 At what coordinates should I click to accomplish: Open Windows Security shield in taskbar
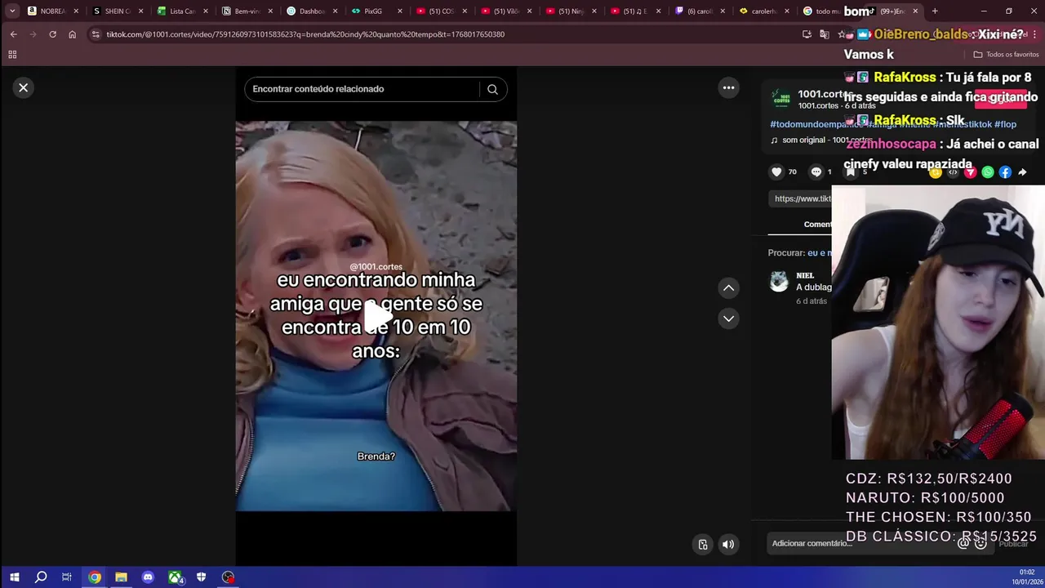click(201, 577)
